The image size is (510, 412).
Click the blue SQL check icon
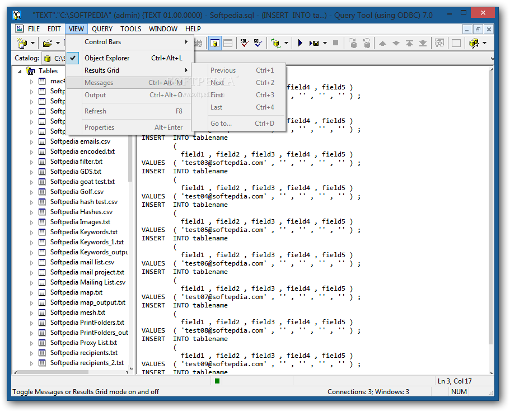click(258, 43)
